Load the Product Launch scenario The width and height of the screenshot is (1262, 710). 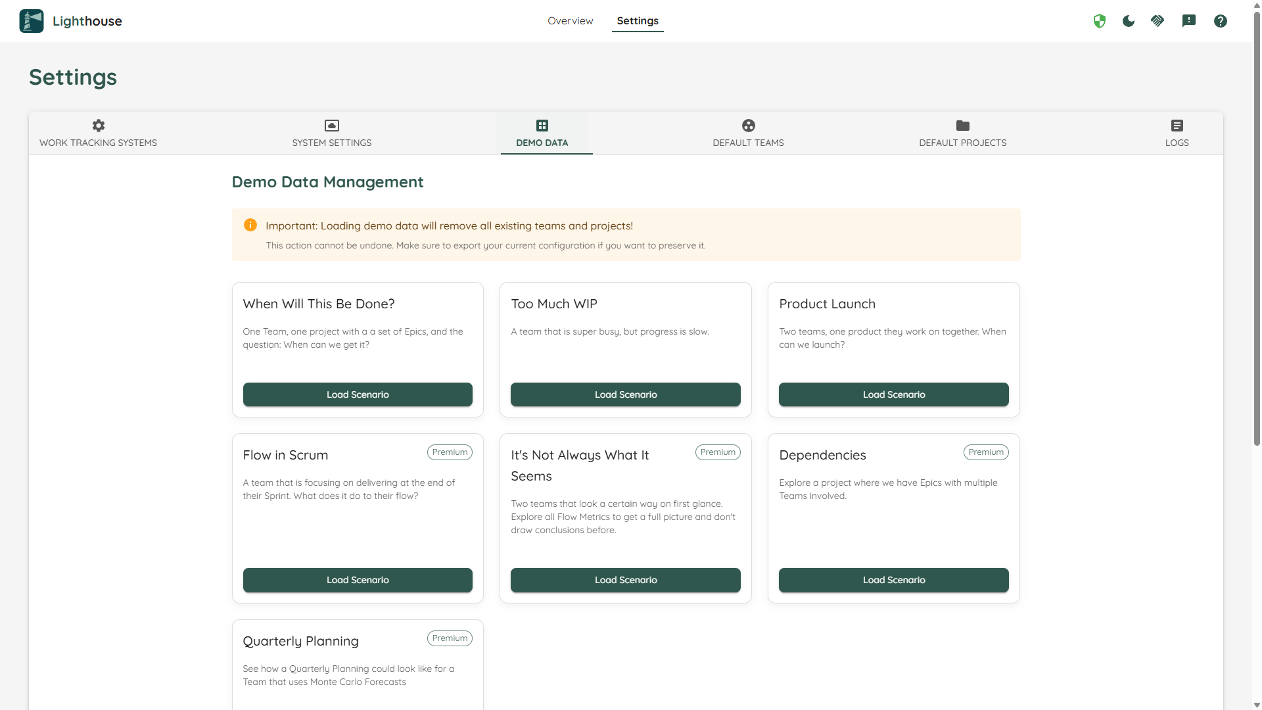(893, 394)
